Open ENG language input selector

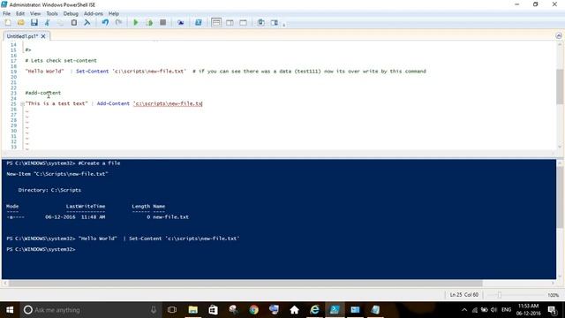coord(506,310)
